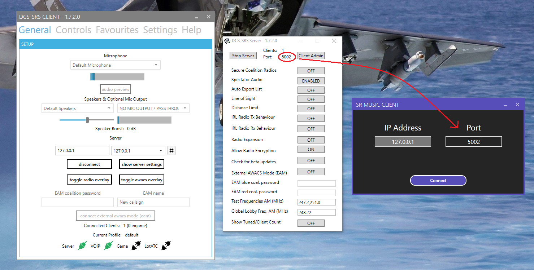Switch to the General tab
The width and height of the screenshot is (534, 270).
click(x=35, y=30)
